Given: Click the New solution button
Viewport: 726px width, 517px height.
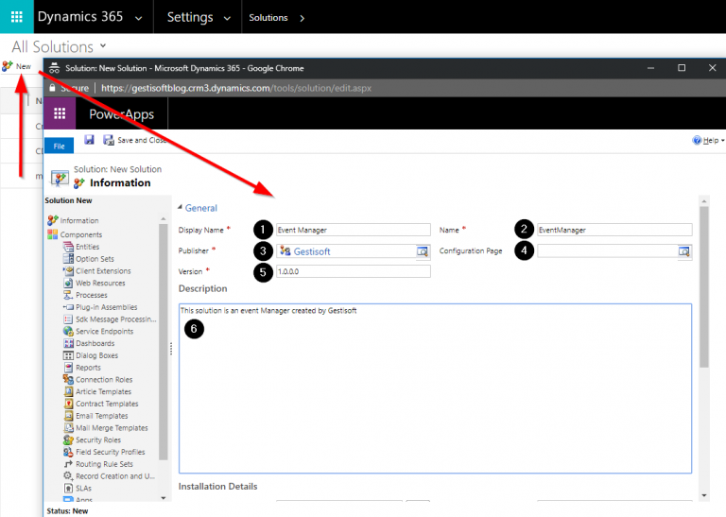Looking at the screenshot, I should (x=16, y=67).
